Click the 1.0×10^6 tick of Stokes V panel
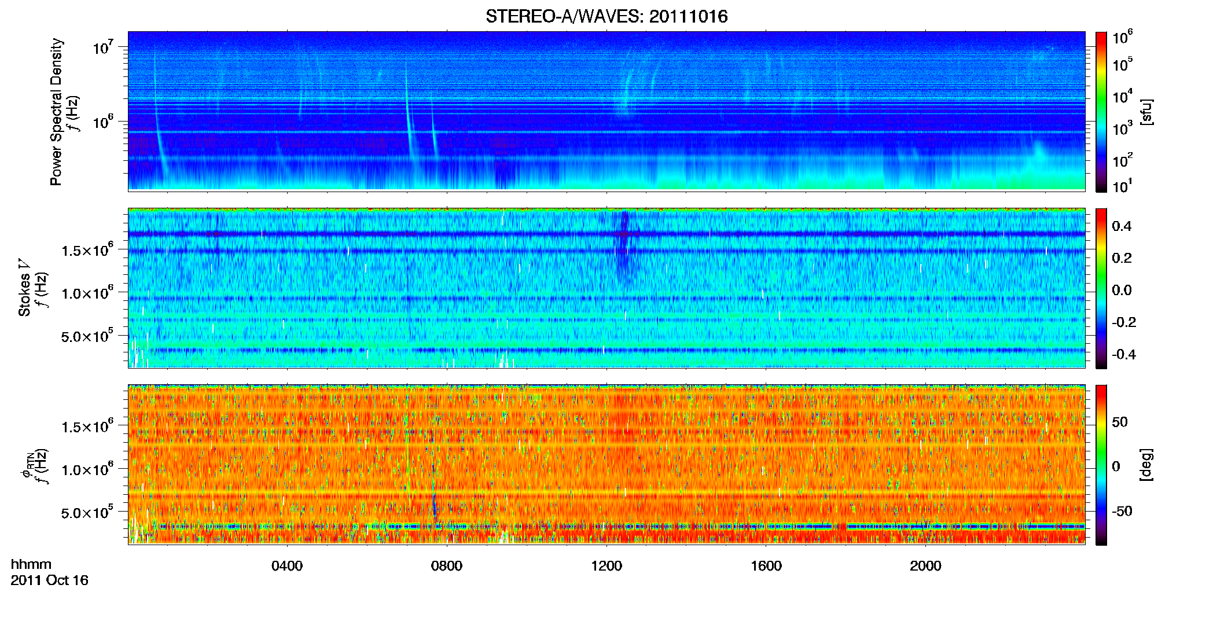The width and height of the screenshot is (1213, 625). tap(87, 293)
